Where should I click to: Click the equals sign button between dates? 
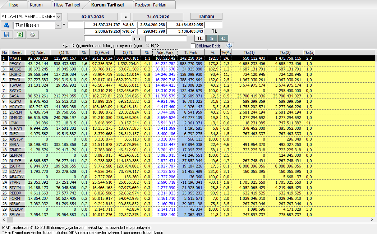point(125,17)
